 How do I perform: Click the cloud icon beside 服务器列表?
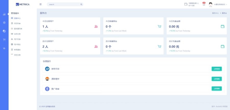point(12,29)
